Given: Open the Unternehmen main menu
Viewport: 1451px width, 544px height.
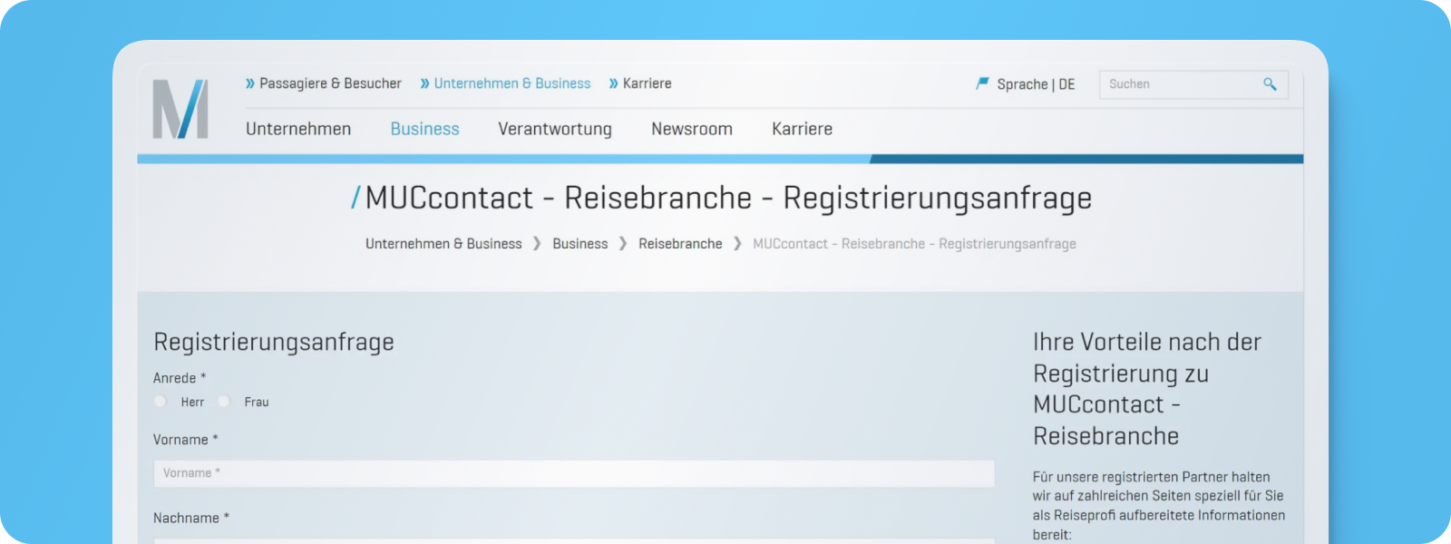Looking at the screenshot, I should click(298, 129).
